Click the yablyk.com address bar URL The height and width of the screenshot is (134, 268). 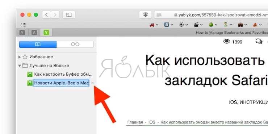tap(223, 15)
